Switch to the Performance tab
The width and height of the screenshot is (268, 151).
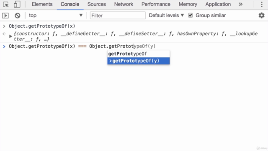pos(156,4)
